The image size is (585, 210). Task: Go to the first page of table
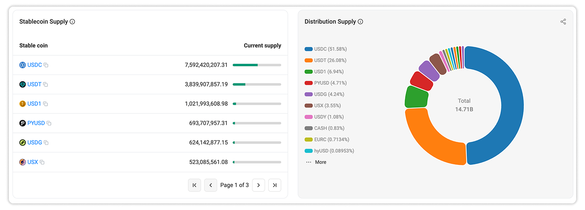(x=195, y=185)
